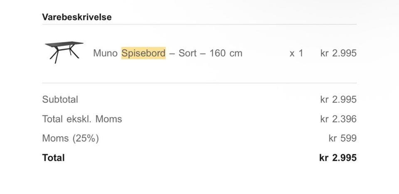Image resolution: width=399 pixels, height=194 pixels.
Task: Click the x 1 quantity indicator
Action: (x=296, y=53)
